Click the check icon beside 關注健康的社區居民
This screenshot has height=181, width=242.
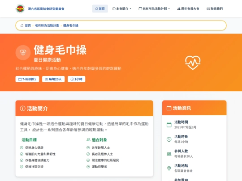coord(88,160)
